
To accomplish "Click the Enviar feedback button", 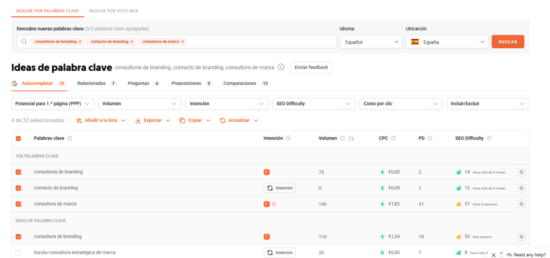I will pyautogui.click(x=311, y=68).
